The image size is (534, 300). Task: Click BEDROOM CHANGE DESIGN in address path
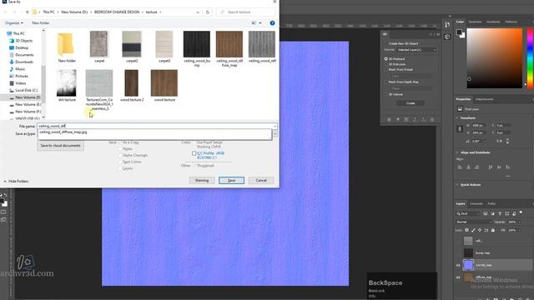pos(117,12)
